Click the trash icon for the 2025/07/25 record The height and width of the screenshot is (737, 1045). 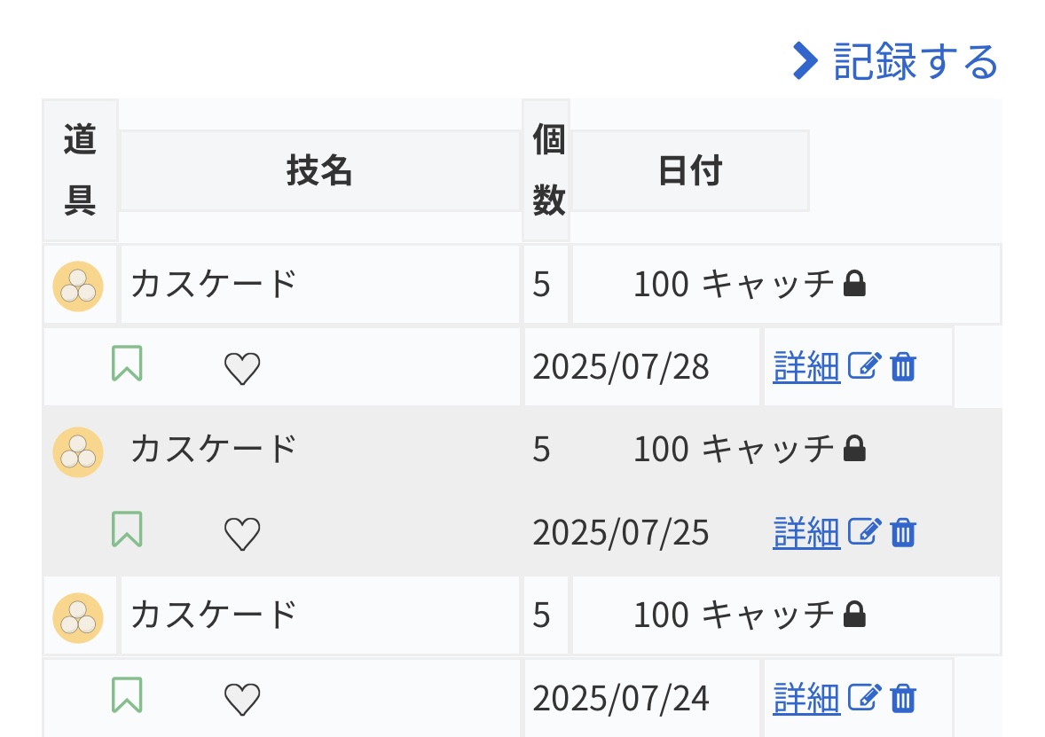903,531
